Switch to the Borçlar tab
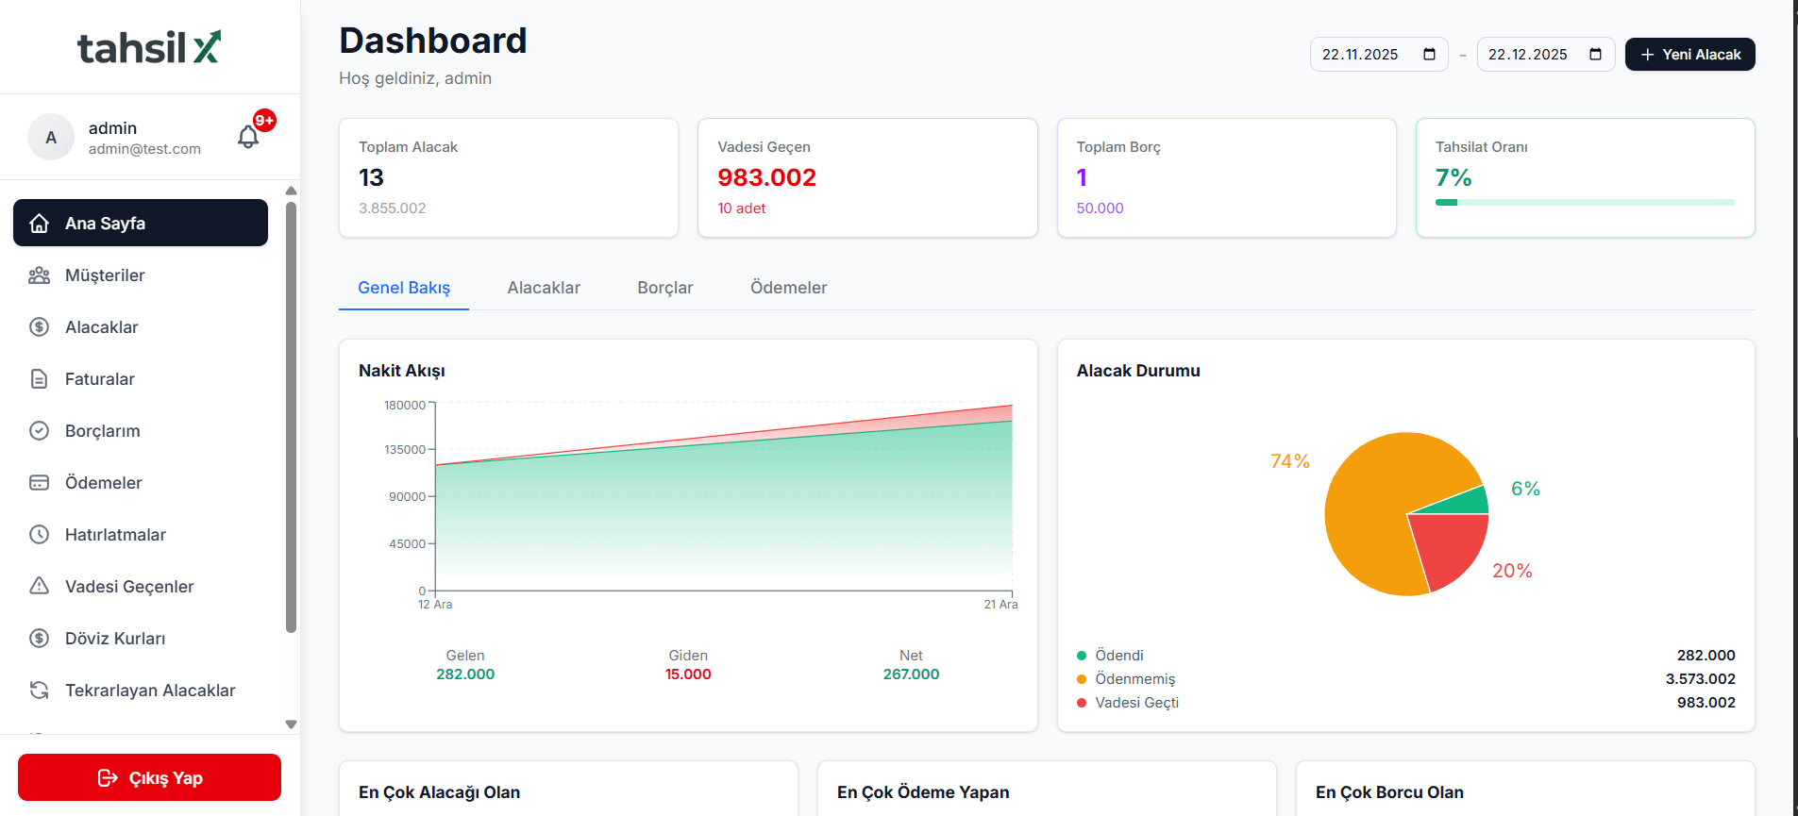1798x816 pixels. [x=664, y=288]
